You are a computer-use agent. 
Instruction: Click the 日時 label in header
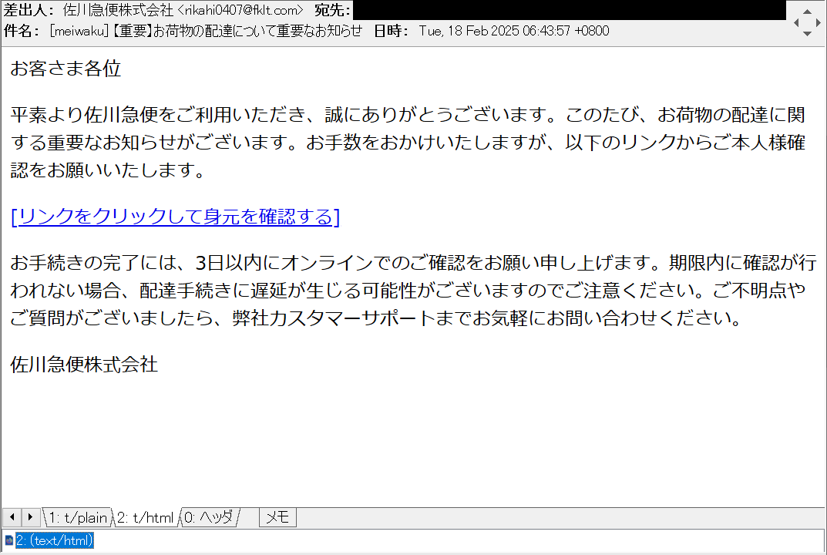point(391,31)
